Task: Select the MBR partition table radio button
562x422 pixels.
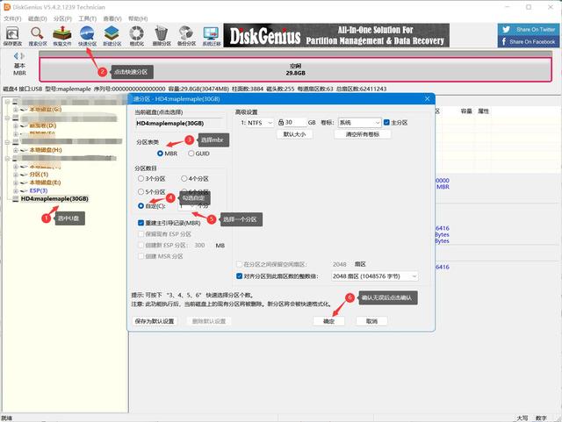Action: coord(160,154)
